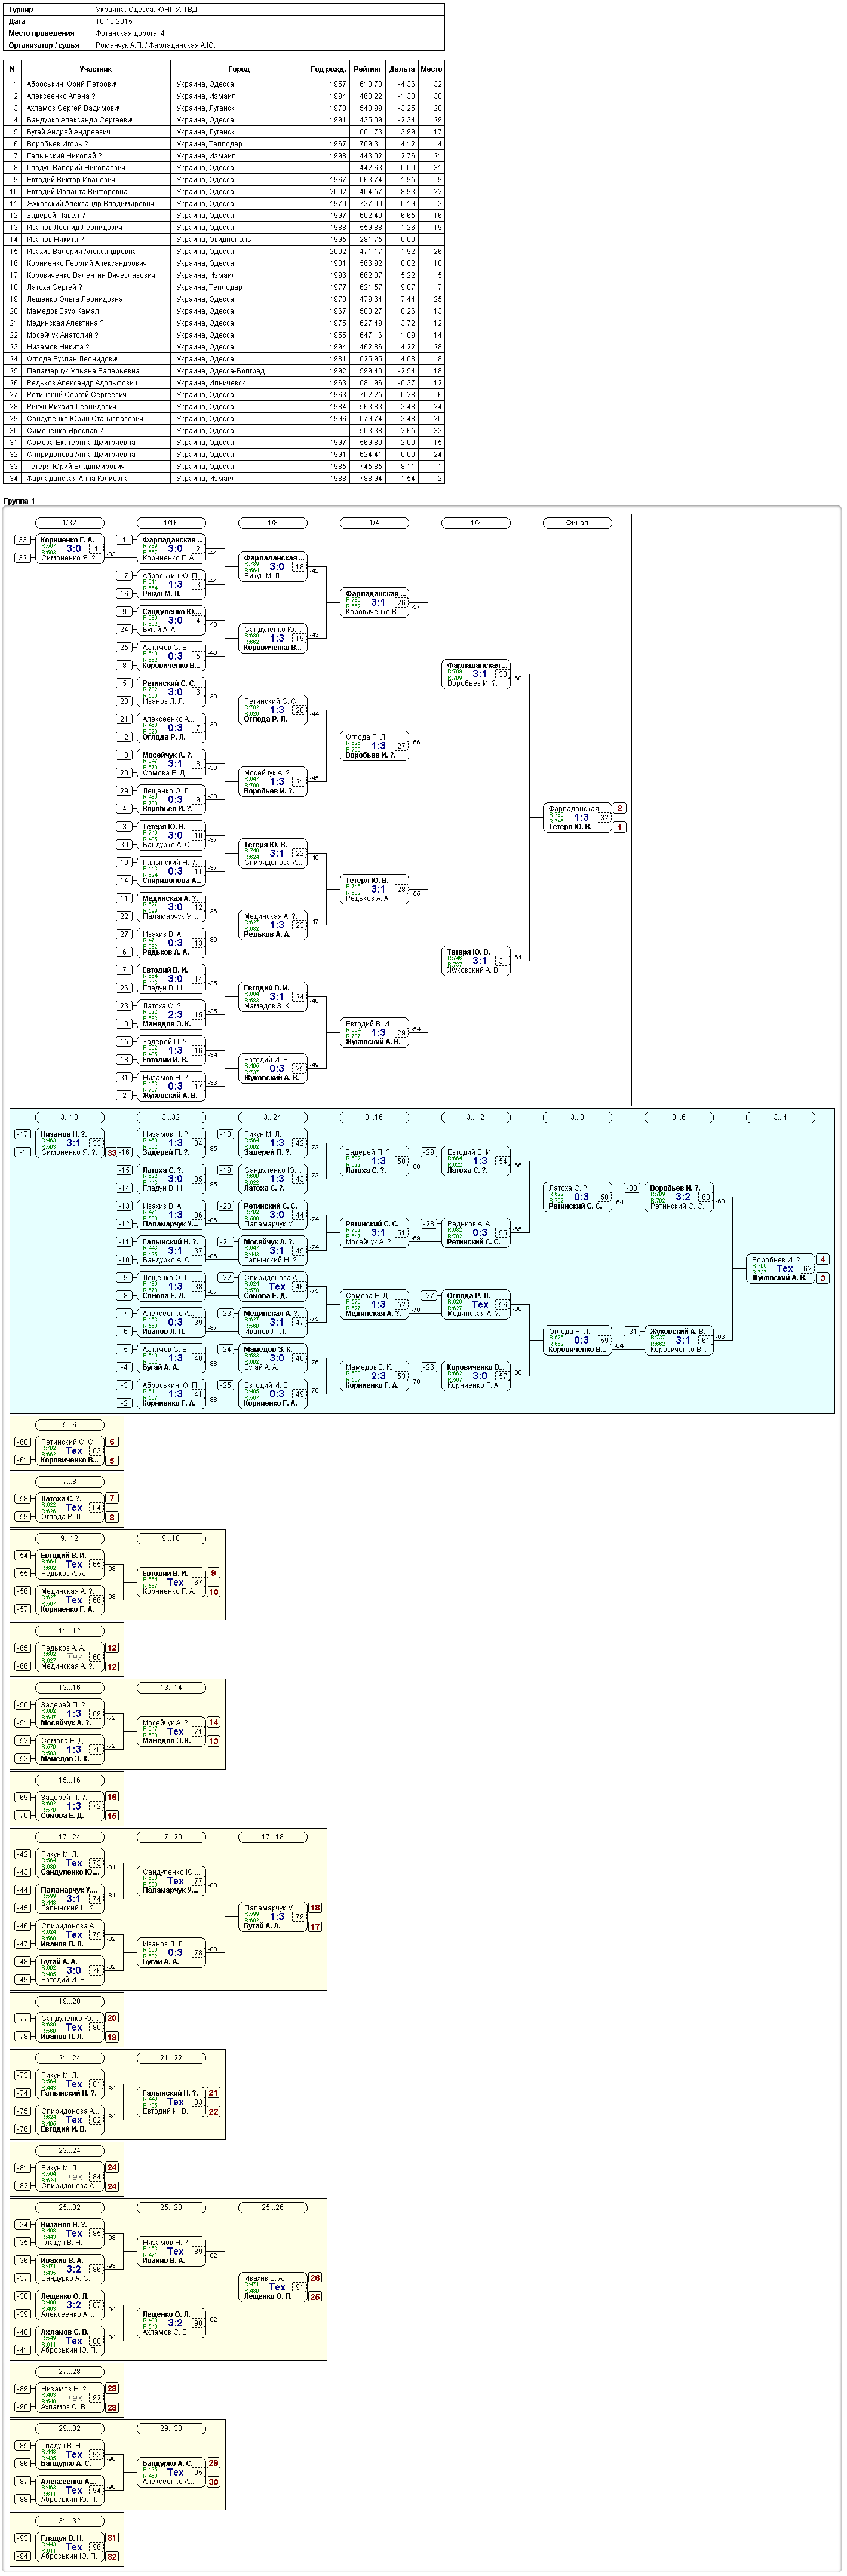The height and width of the screenshot is (2576, 847).
Task: Select participant "Гладун Валерий Николаевич"
Action: point(76,168)
